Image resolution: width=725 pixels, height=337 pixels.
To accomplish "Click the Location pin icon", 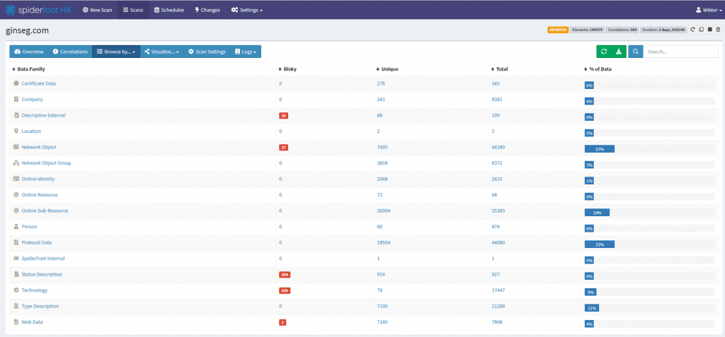I will coord(16,131).
